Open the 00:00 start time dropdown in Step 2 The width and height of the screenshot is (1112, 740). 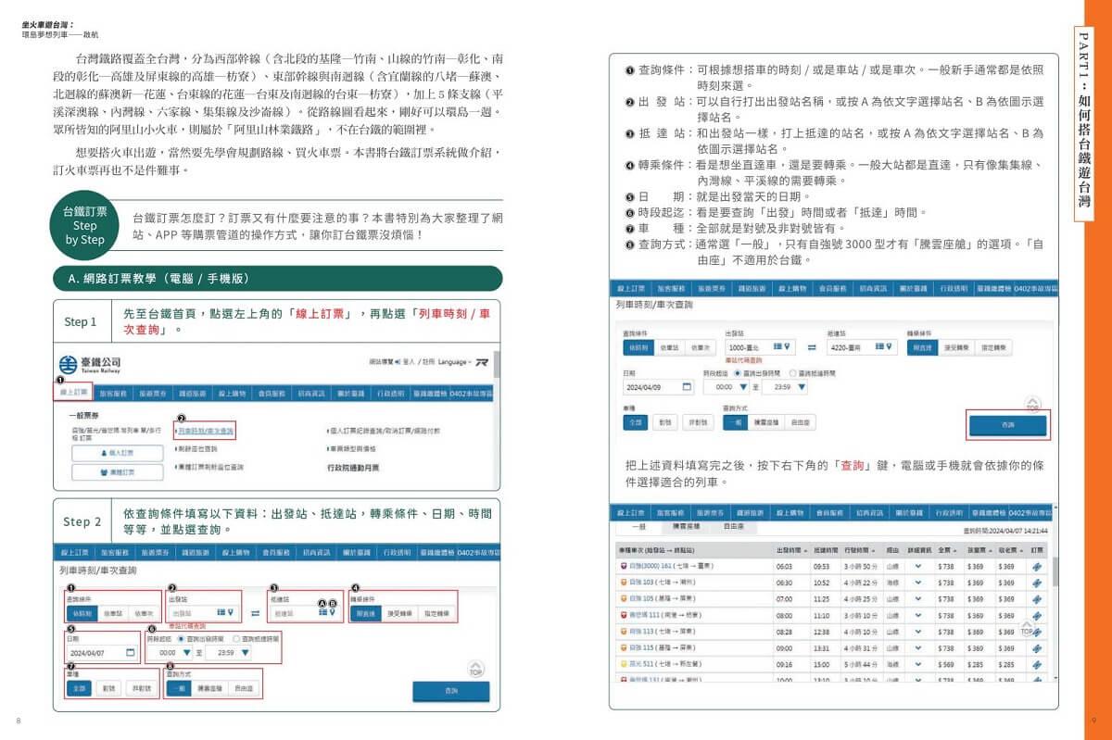[x=188, y=653]
